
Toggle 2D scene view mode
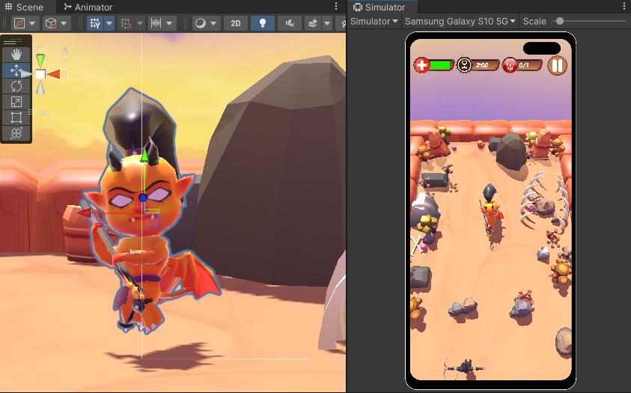point(235,23)
